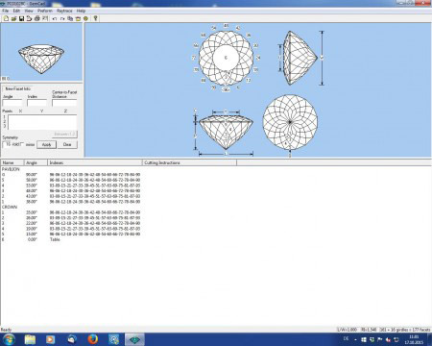Click the Center-to-Facet Distance field
The width and height of the screenshot is (432, 346).
tap(64, 103)
